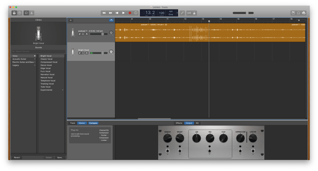318x171 pixels.
Task: Open the Loop Browser
Action: pos(298,13)
